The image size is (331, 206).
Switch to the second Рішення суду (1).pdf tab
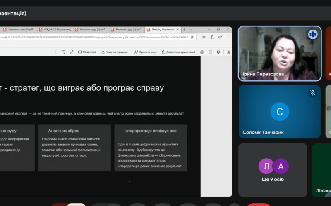coord(127,30)
